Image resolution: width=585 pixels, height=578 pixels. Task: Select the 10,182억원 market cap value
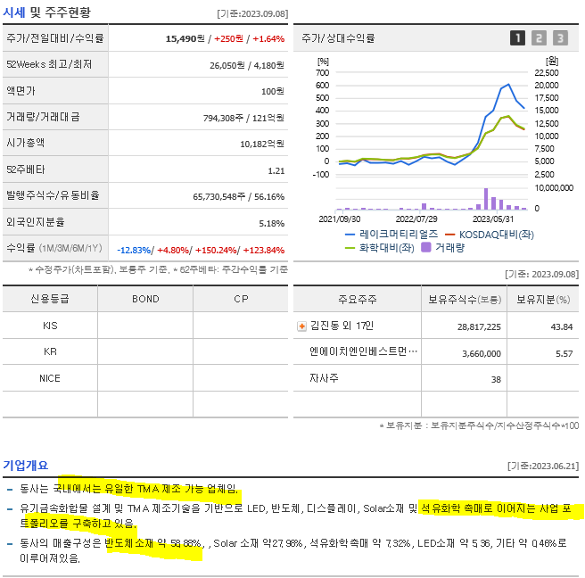click(262, 144)
